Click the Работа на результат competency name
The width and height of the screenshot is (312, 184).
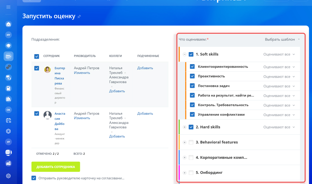[x=226, y=96]
